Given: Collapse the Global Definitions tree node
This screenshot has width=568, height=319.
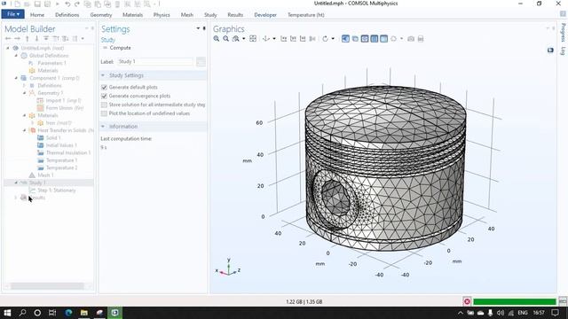Looking at the screenshot, I should 16,56.
